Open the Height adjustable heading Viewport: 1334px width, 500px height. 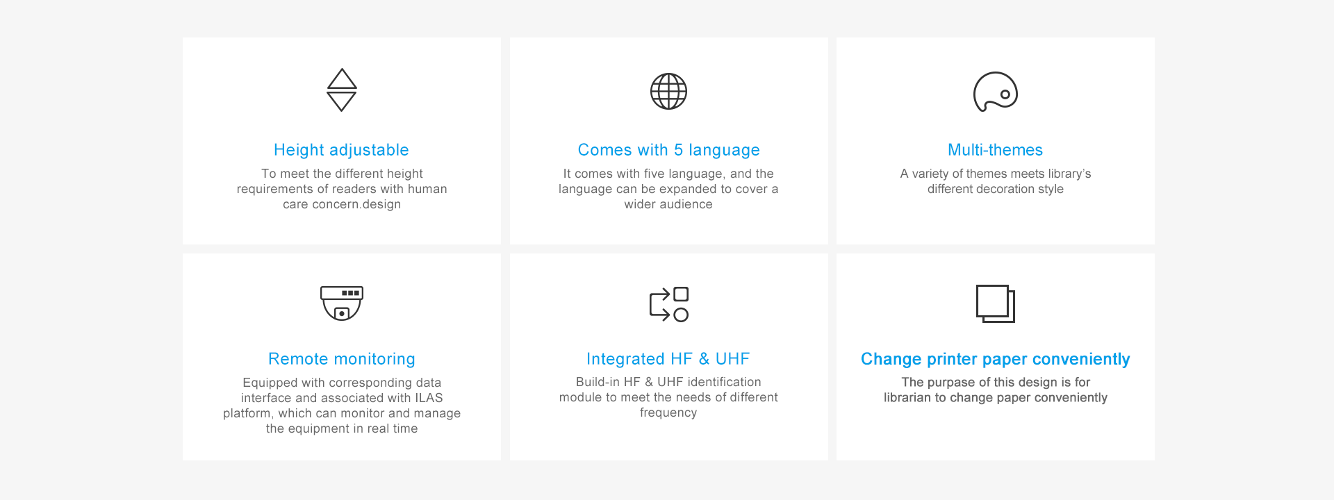(341, 150)
